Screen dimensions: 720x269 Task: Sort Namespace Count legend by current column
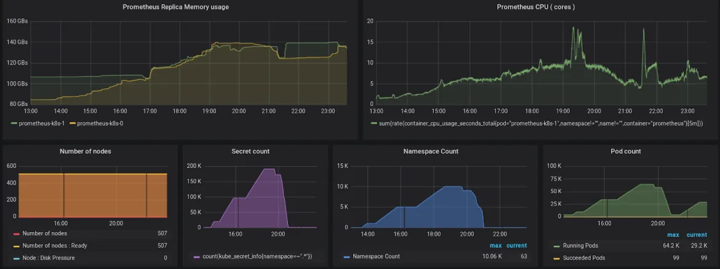point(516,246)
